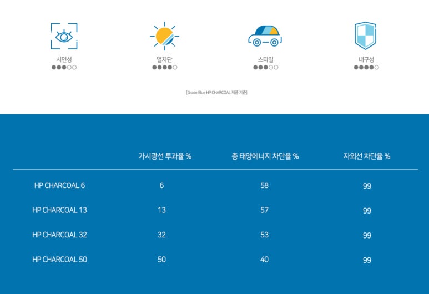This screenshot has height=294, width=429.
Task: Click the 가시광선 투과율 % column header
Action: (165, 156)
